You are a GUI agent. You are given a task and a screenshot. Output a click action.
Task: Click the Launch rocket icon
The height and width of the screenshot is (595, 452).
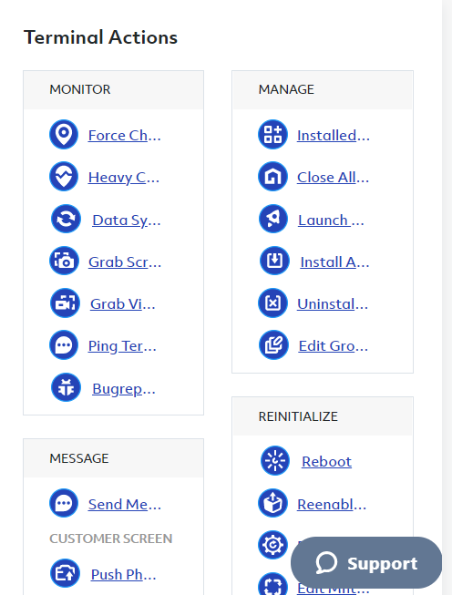[x=273, y=219]
